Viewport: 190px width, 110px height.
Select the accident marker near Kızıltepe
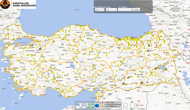tap(141, 83)
